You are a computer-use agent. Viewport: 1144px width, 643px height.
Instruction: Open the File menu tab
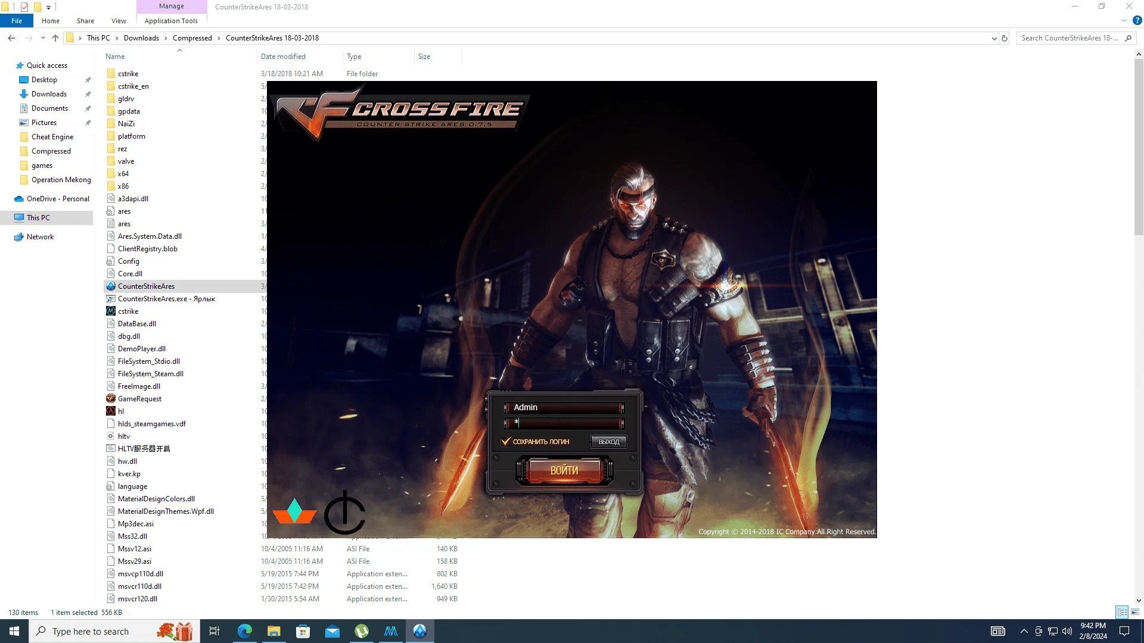click(x=17, y=21)
